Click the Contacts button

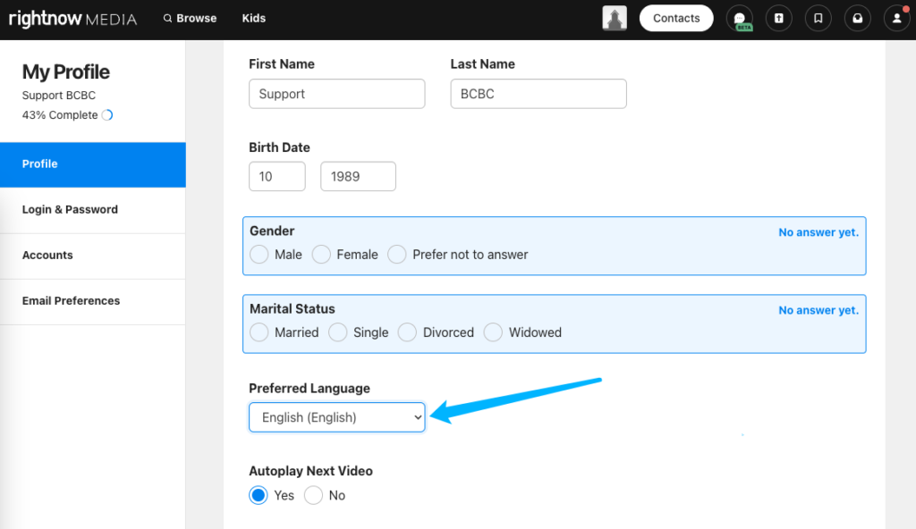pyautogui.click(x=676, y=18)
